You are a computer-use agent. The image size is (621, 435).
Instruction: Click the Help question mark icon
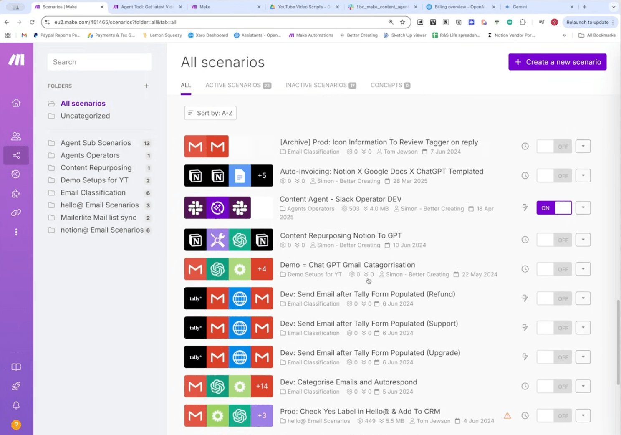[x=16, y=425]
